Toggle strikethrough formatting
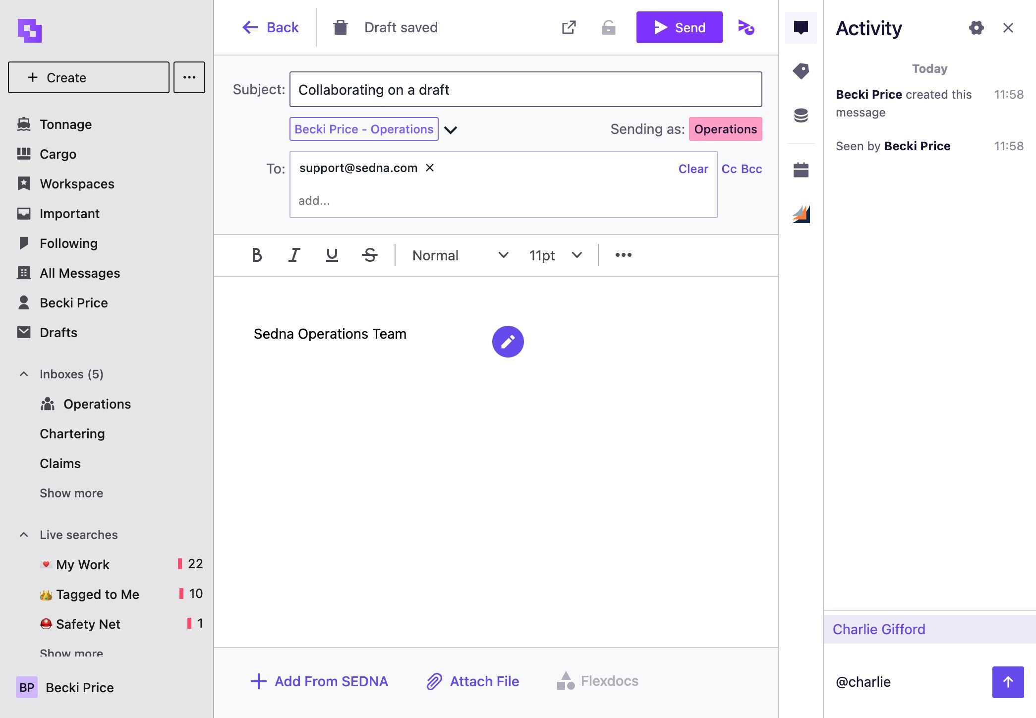Image resolution: width=1036 pixels, height=718 pixels. (x=370, y=255)
